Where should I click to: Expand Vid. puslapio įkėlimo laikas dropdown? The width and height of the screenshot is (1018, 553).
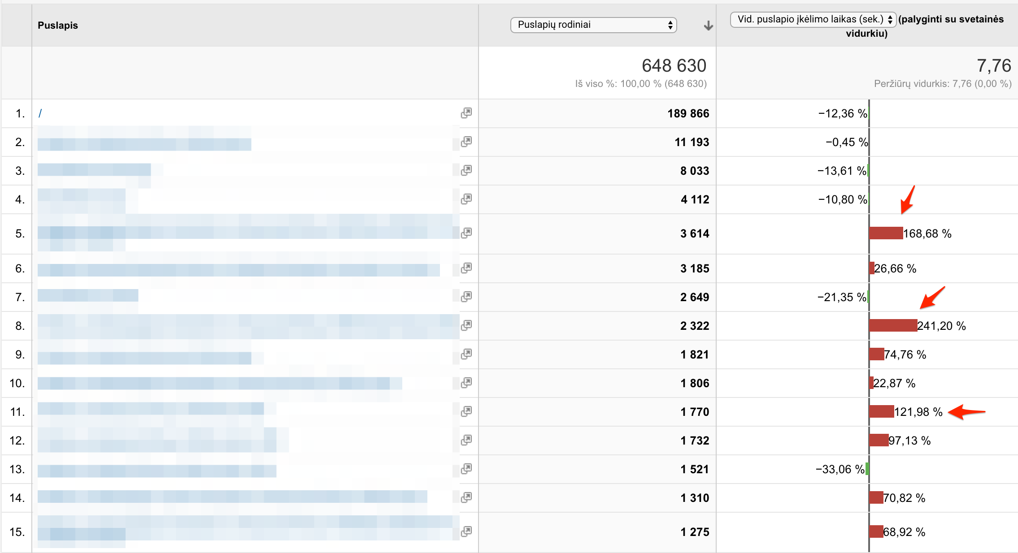click(x=813, y=19)
